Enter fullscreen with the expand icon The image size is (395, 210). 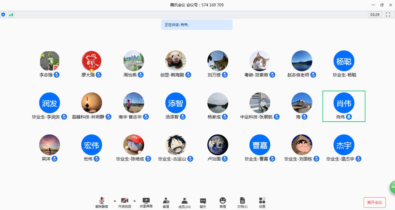pyautogui.click(x=387, y=14)
